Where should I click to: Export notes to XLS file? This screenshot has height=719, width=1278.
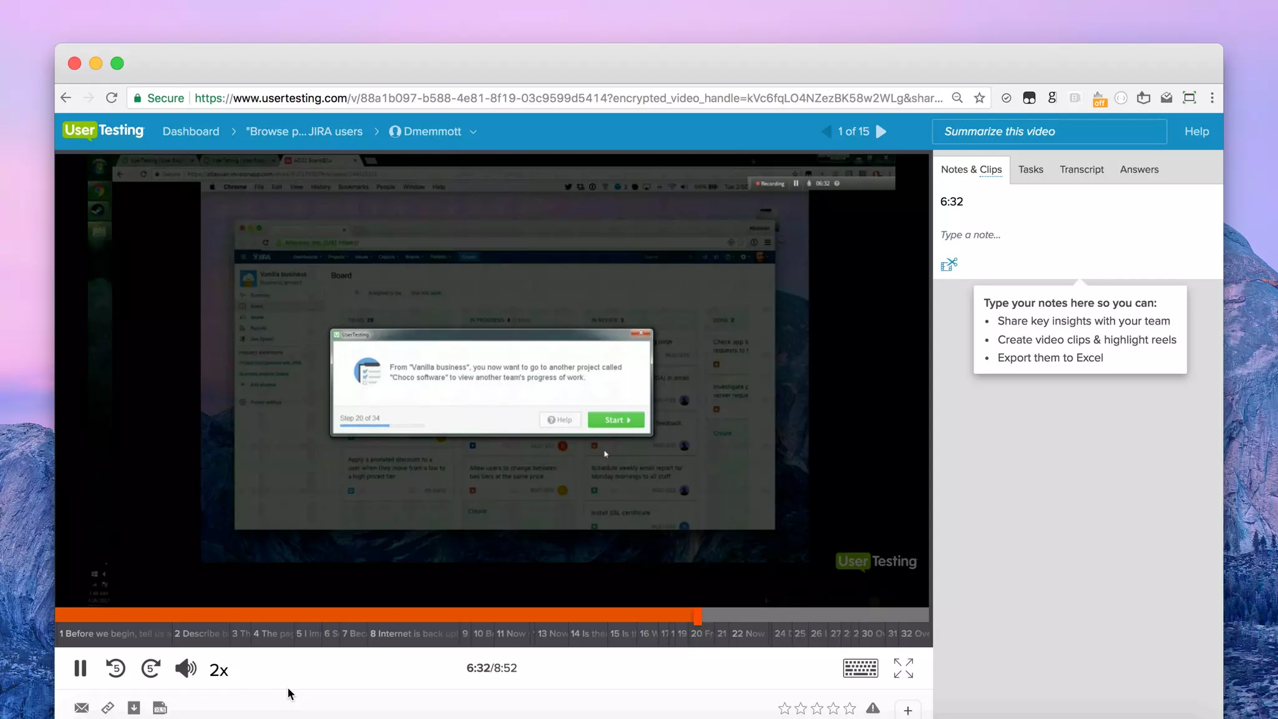[160, 708]
